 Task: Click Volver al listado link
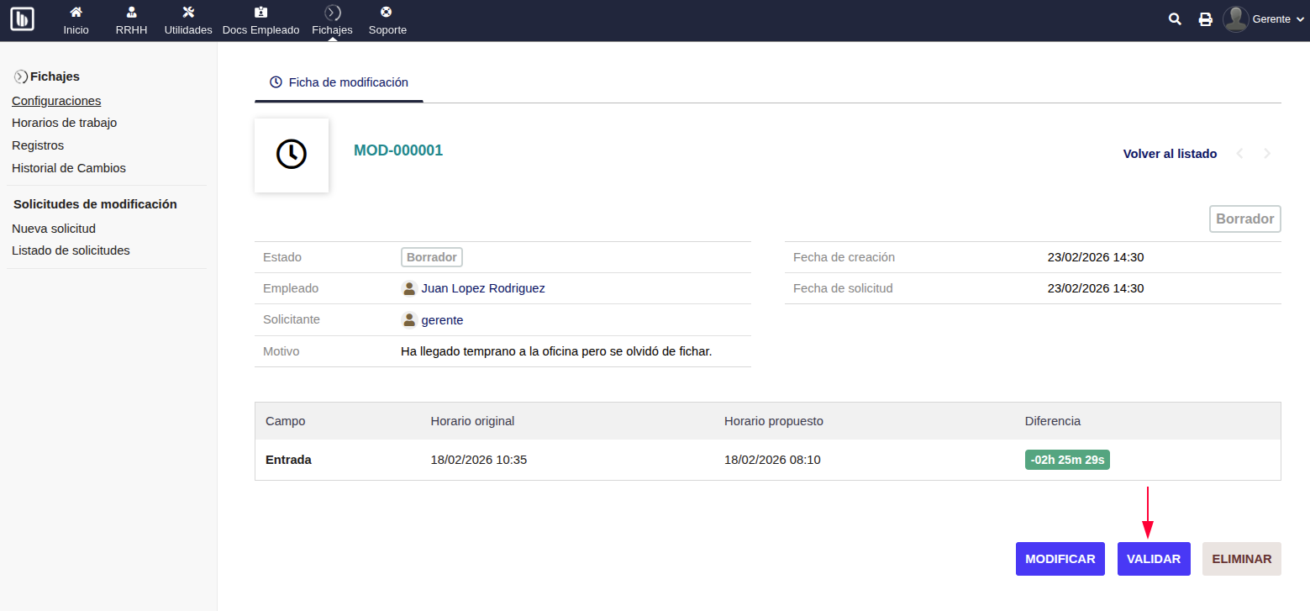pyautogui.click(x=1170, y=154)
